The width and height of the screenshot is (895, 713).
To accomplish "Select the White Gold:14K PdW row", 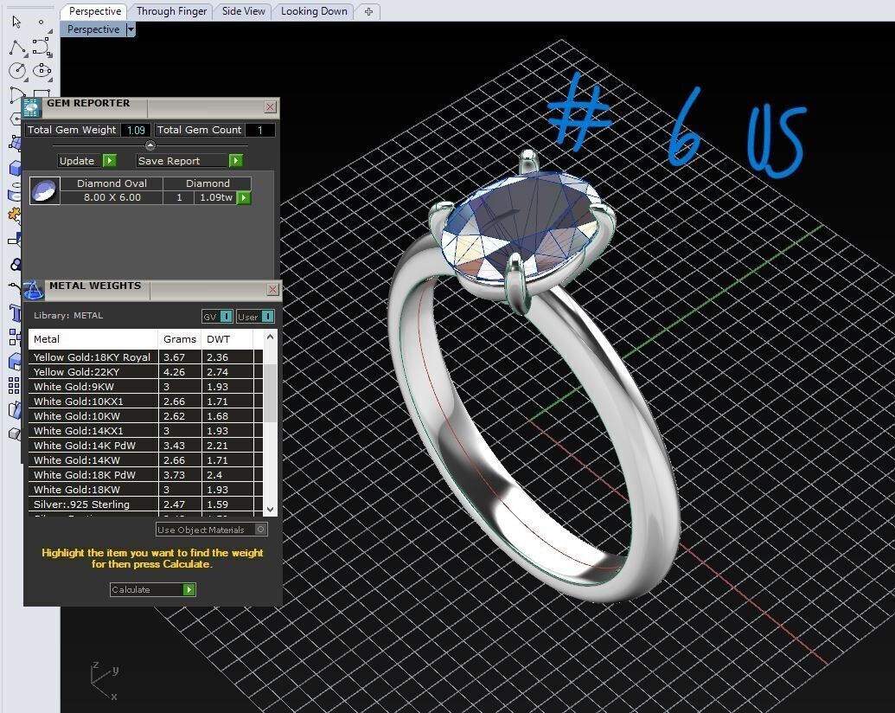I will coord(145,446).
